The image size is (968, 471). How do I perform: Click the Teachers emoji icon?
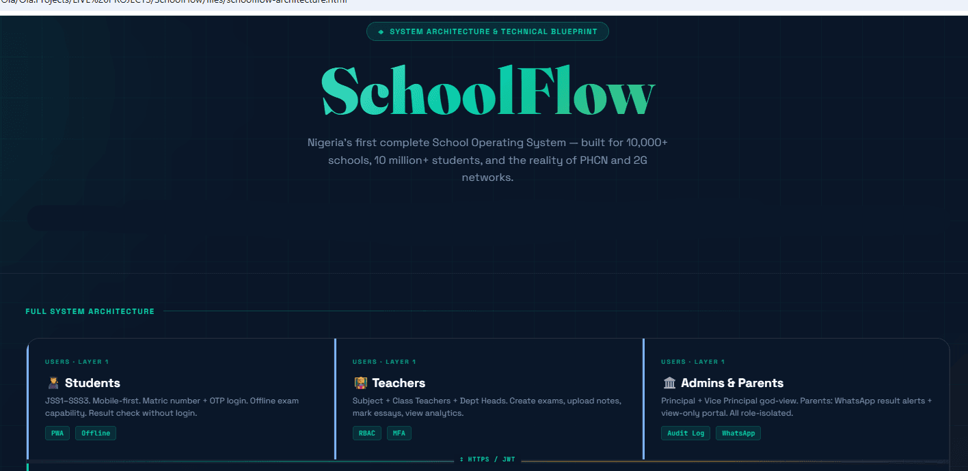click(361, 383)
